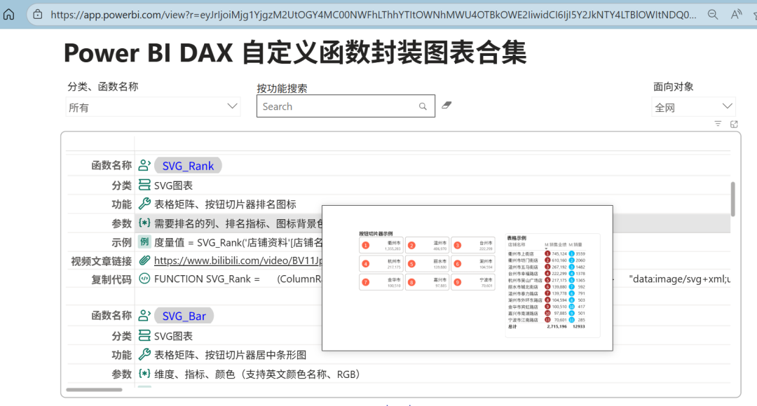Click parameter icon beside 维度、指标、颜色

pyautogui.click(x=144, y=374)
